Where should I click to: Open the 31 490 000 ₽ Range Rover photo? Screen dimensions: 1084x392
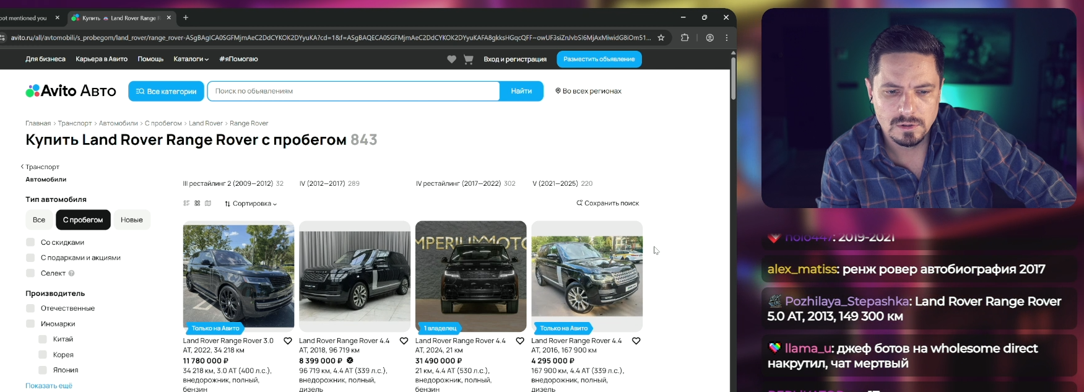pos(471,276)
